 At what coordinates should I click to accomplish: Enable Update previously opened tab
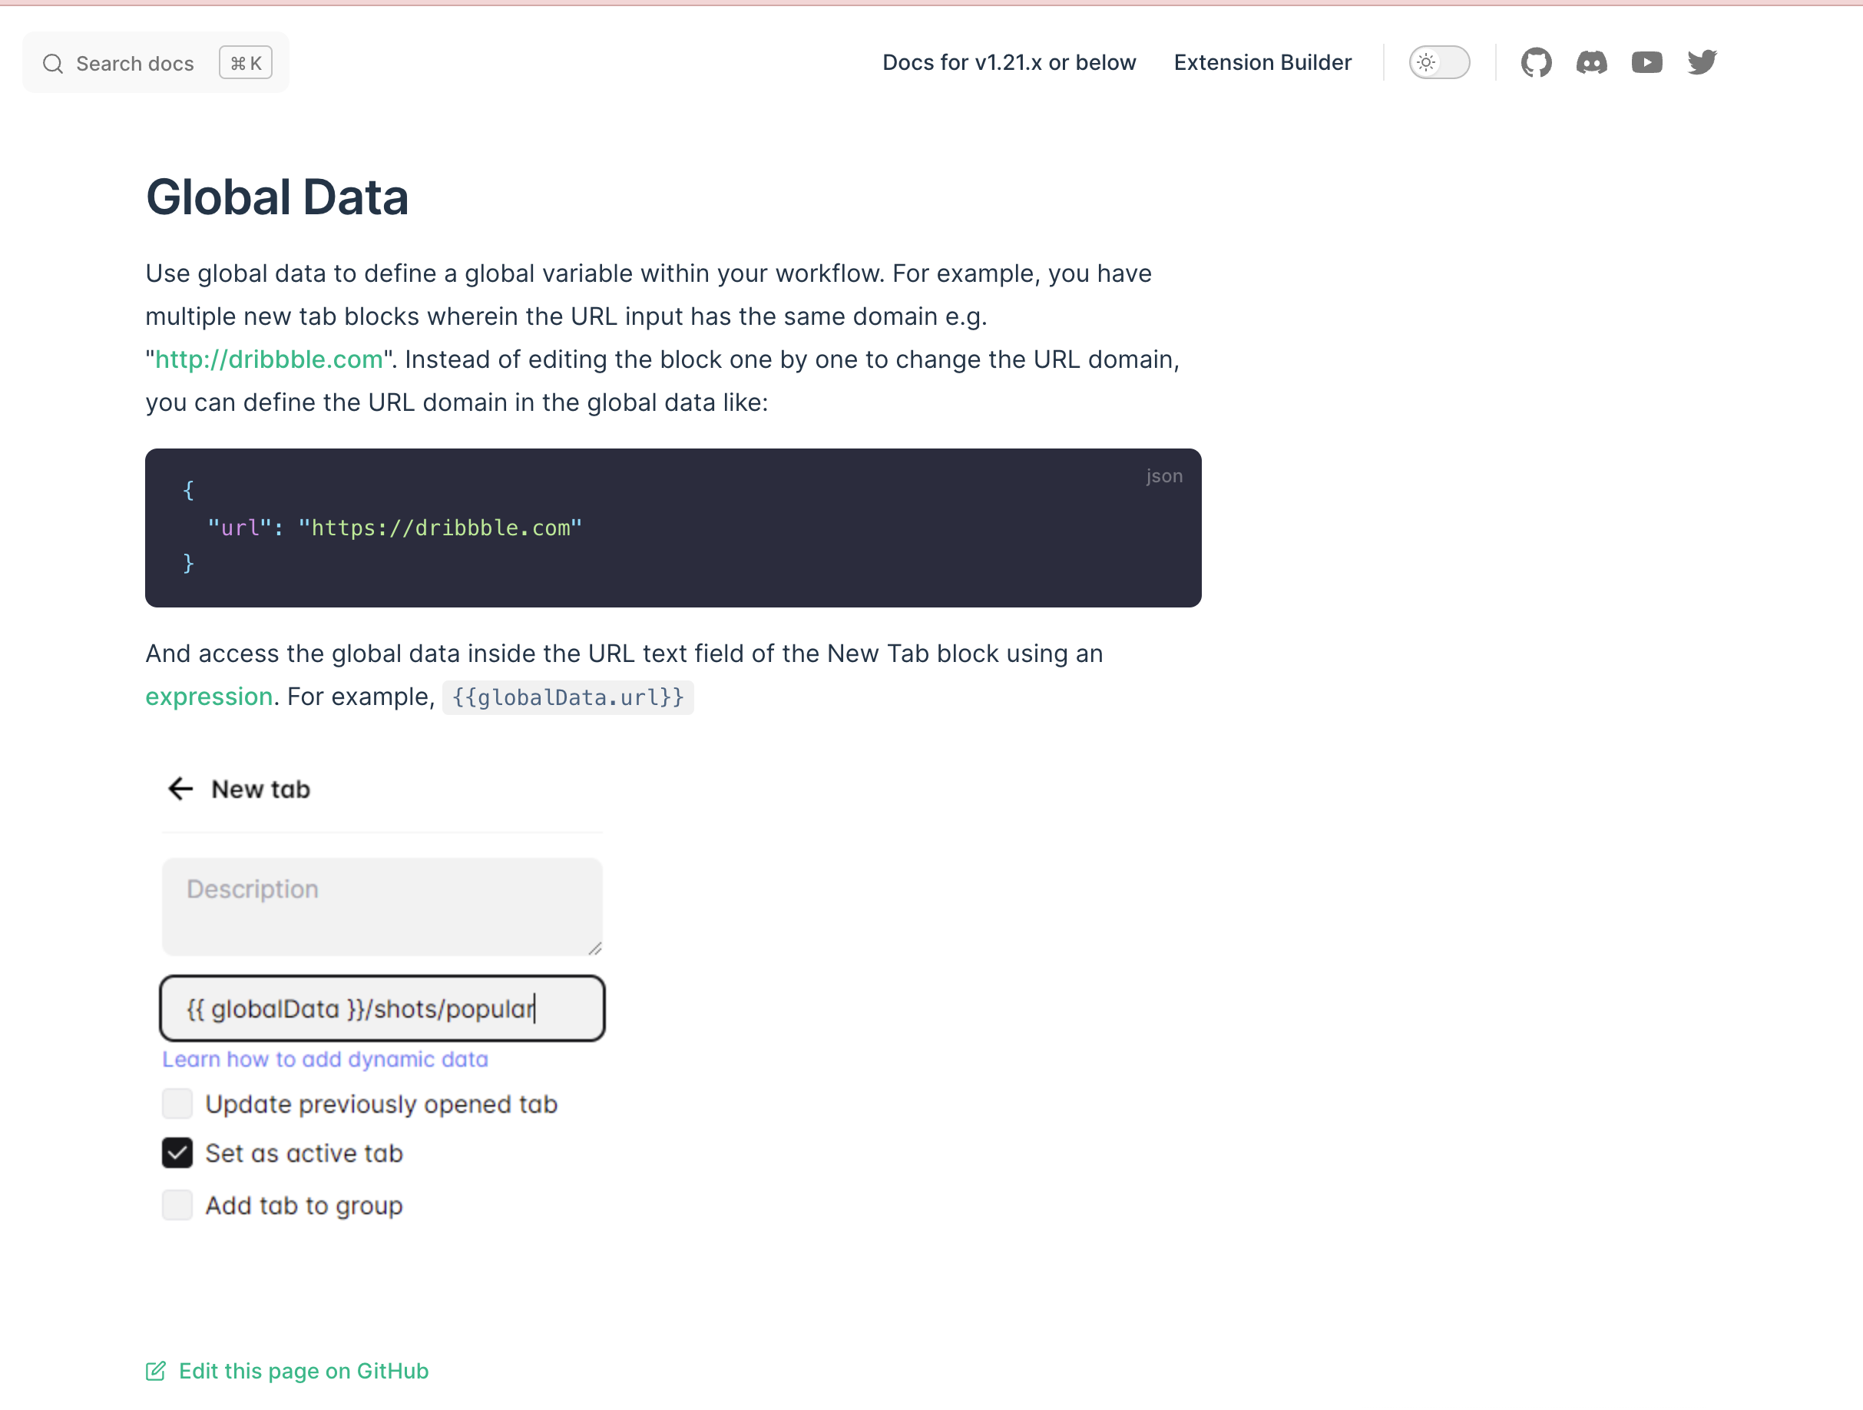(x=177, y=1104)
